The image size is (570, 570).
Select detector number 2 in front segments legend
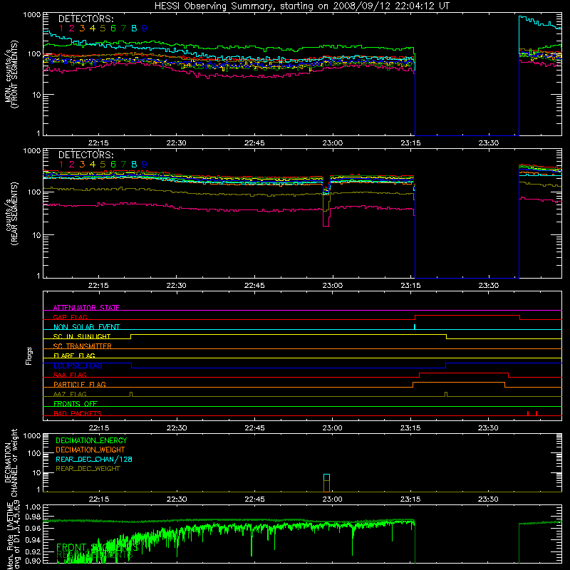click(x=72, y=28)
